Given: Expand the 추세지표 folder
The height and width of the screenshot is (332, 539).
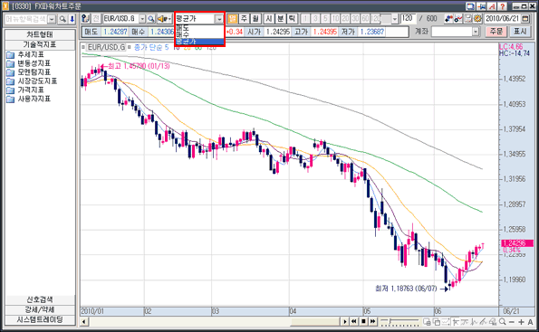Looking at the screenshot, I should 25,54.
